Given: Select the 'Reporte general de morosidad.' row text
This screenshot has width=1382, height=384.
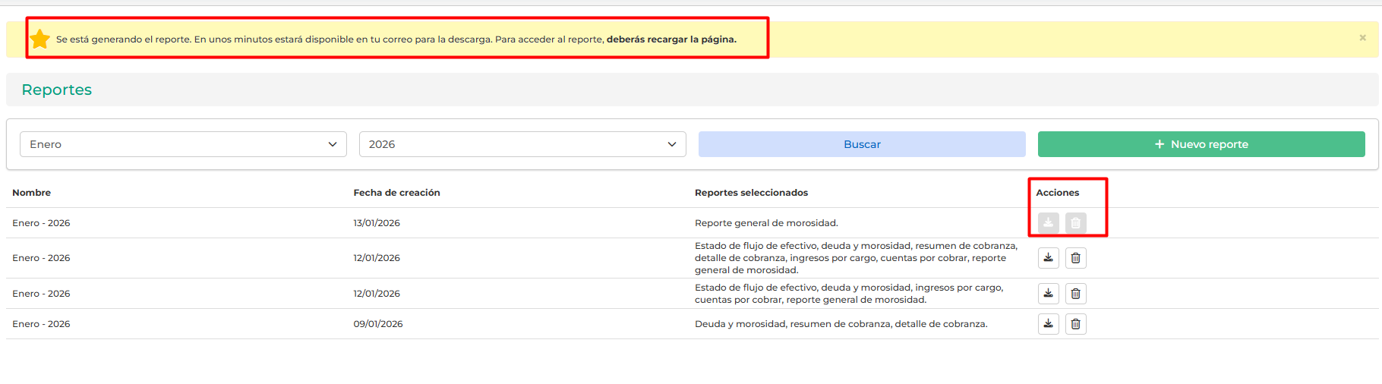Looking at the screenshot, I should pyautogui.click(x=766, y=223).
